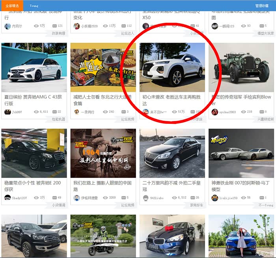Click username Shady1207
276x258 pixels.
[x=19, y=198]
